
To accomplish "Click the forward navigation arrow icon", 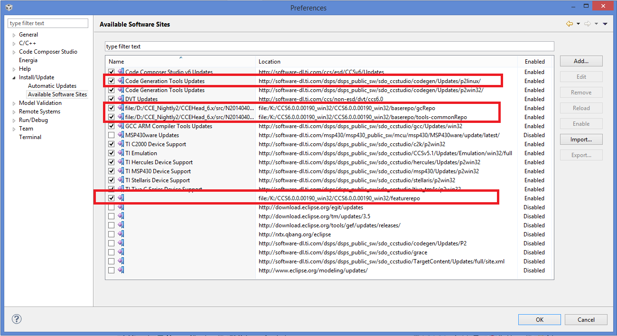I will (588, 24).
